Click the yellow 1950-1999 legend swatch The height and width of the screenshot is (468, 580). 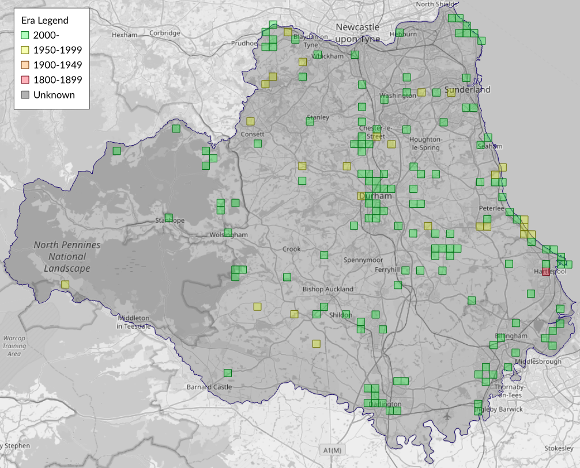pyautogui.click(x=25, y=50)
